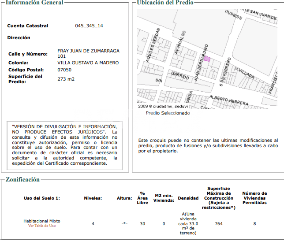Click the Habitacional Mixto land use text

(x=42, y=221)
